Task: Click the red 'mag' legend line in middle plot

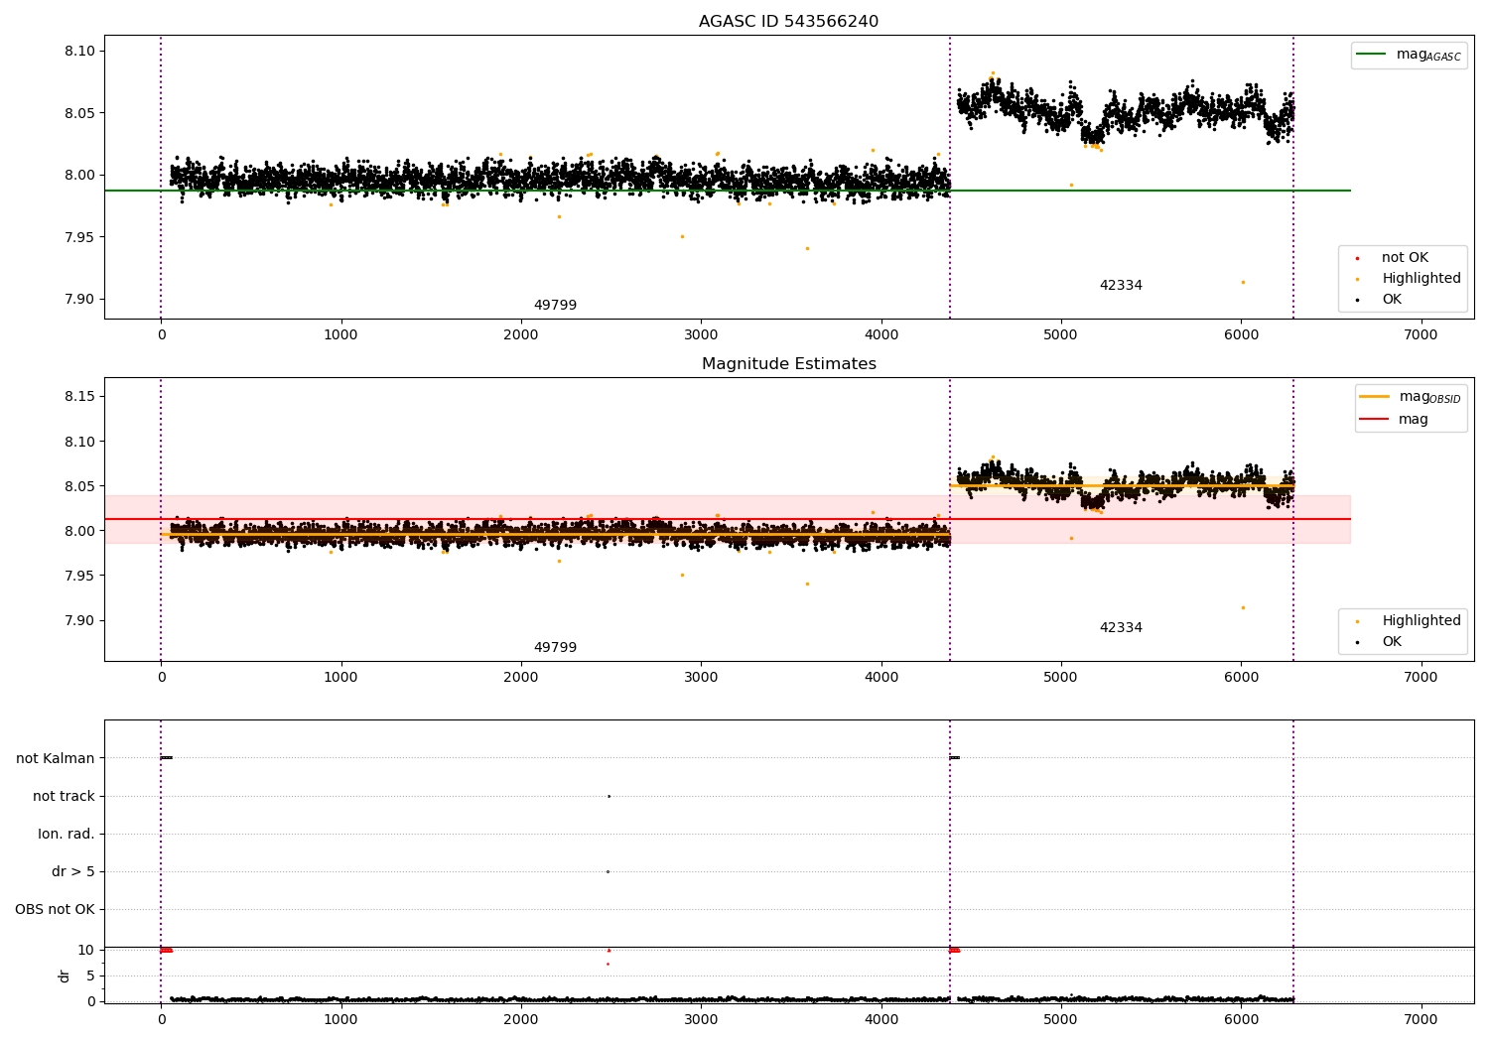Action: (x=1375, y=419)
